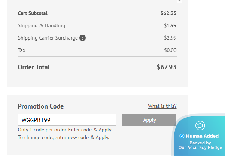This screenshot has height=156, width=225.
Task: Click the $2.99 surcharge amount
Action: (x=170, y=38)
